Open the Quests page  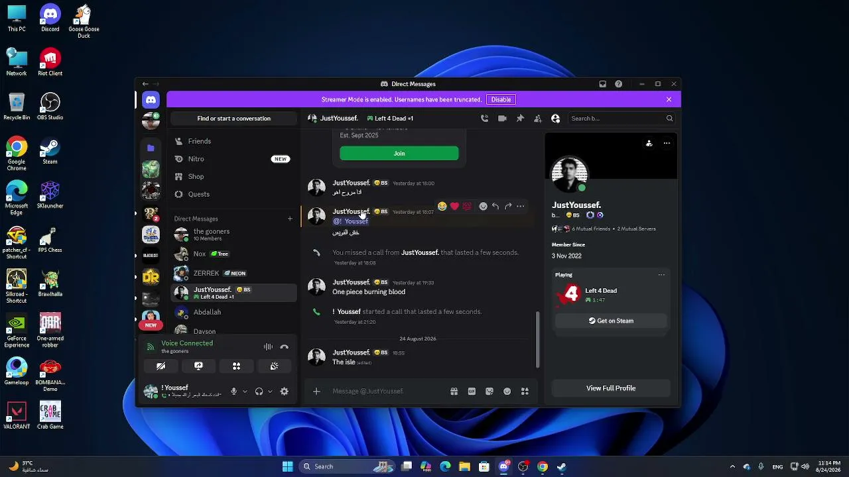pos(233,194)
